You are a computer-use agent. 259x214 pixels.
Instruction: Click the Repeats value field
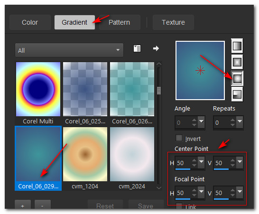coord(222,122)
